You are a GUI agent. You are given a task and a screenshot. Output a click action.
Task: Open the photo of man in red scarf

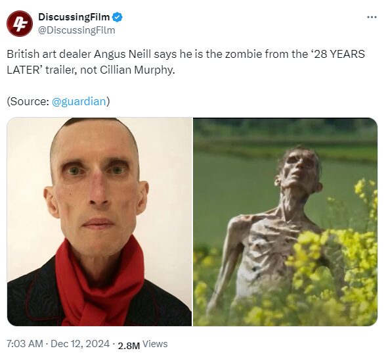point(99,222)
